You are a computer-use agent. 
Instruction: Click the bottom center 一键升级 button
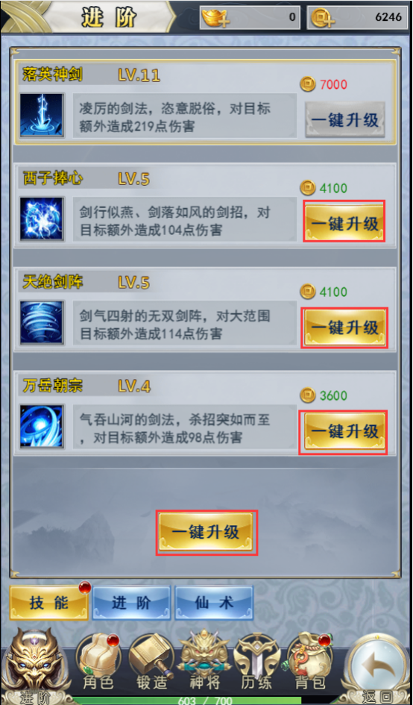click(x=206, y=533)
